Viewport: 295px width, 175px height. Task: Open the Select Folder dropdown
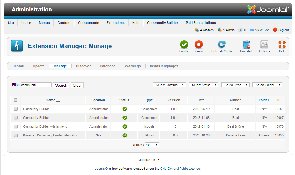point(267,85)
